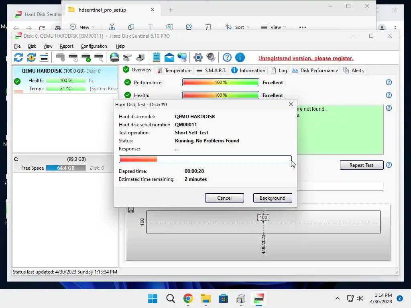Add a new tab in File Explorer
This screenshot has height=308, width=411.
coord(171,10)
